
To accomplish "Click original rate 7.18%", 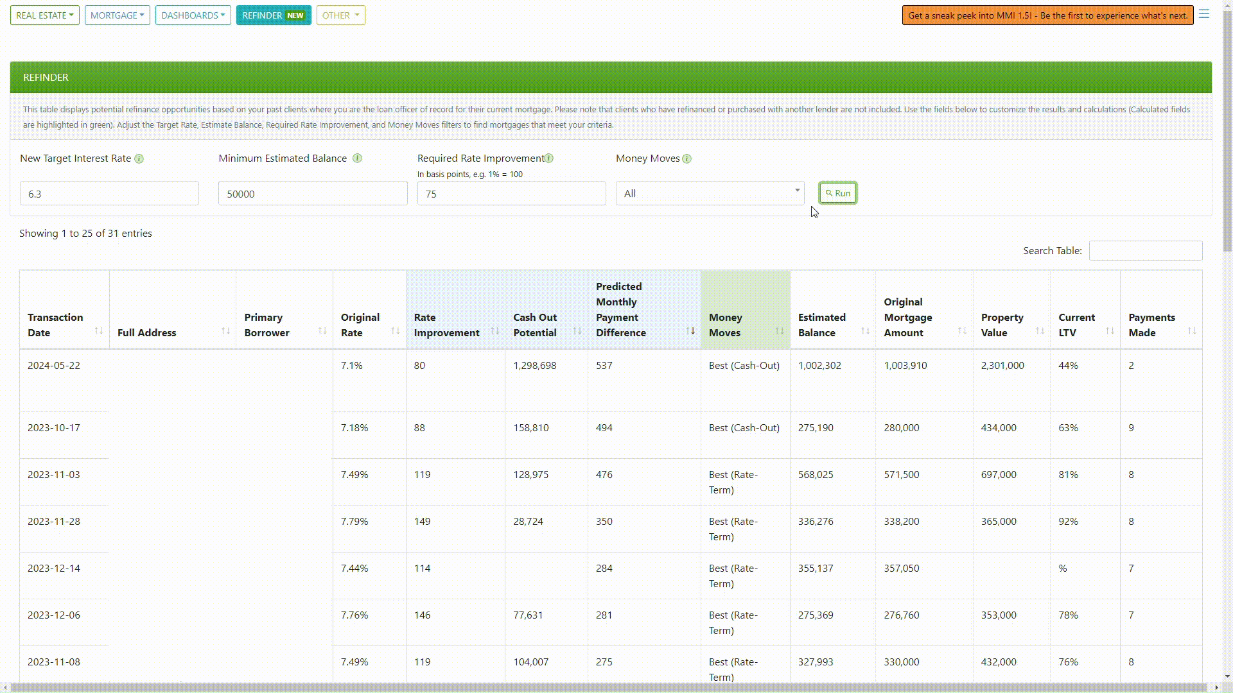I will (354, 428).
